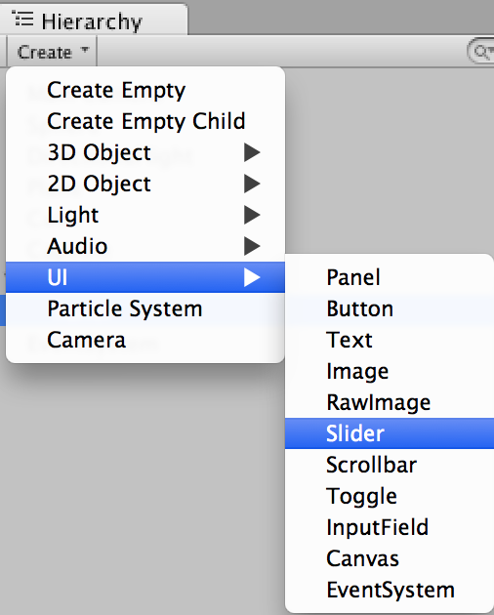
Task: Click the Hierarchy panel list icon
Action: 22,19
